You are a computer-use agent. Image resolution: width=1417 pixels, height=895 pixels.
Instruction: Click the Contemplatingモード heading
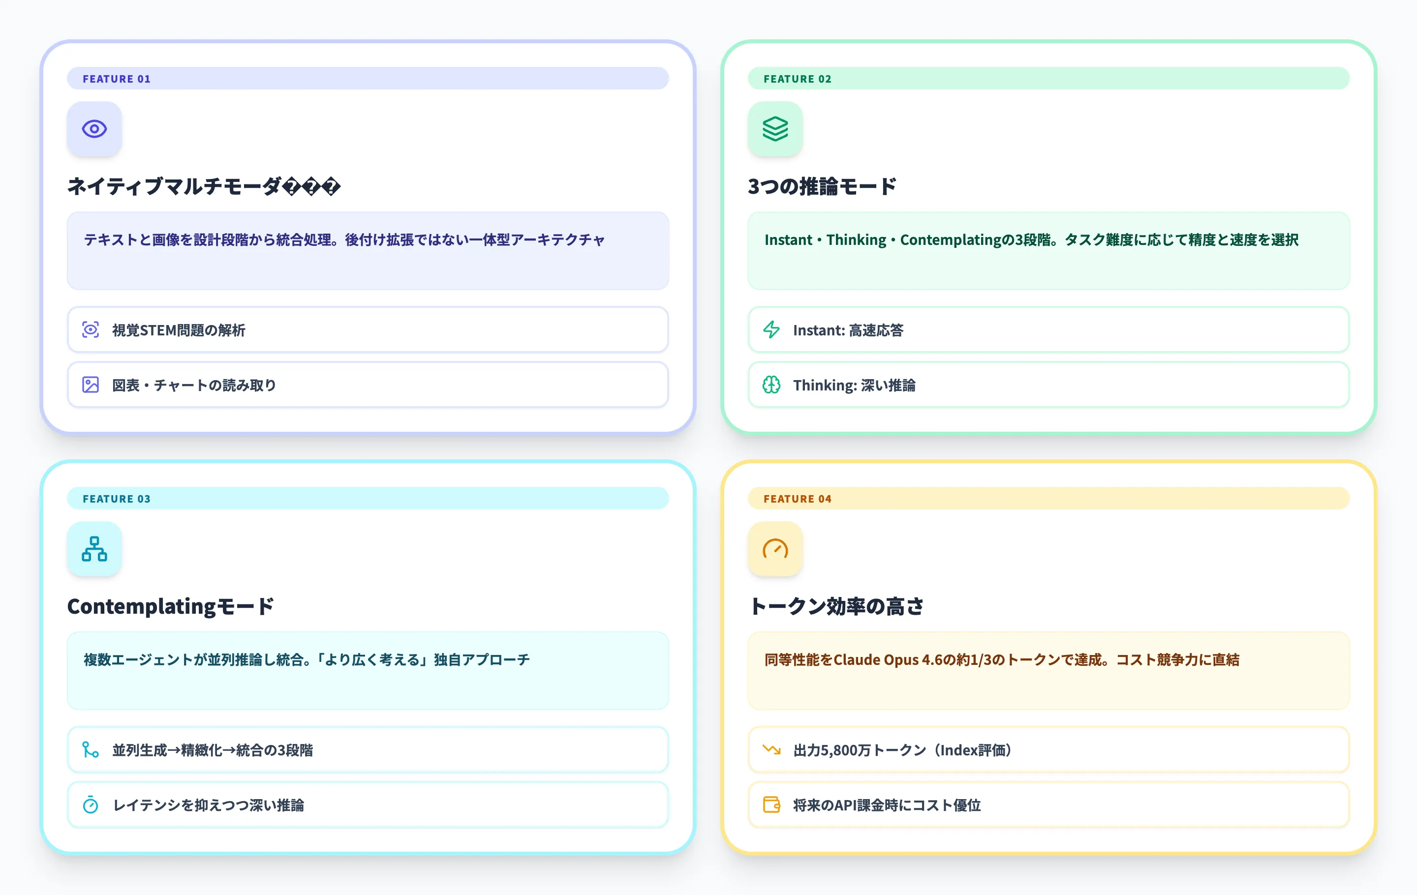[x=171, y=606]
